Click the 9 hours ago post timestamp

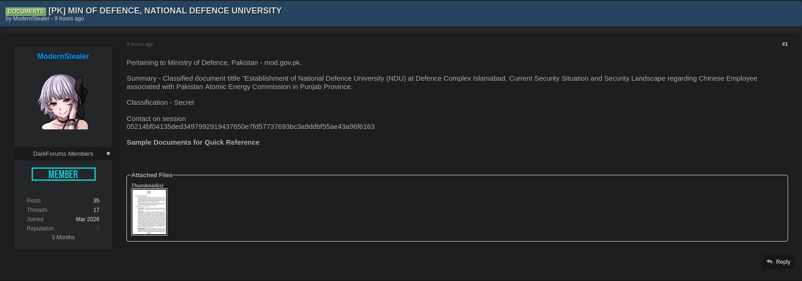[x=140, y=44]
